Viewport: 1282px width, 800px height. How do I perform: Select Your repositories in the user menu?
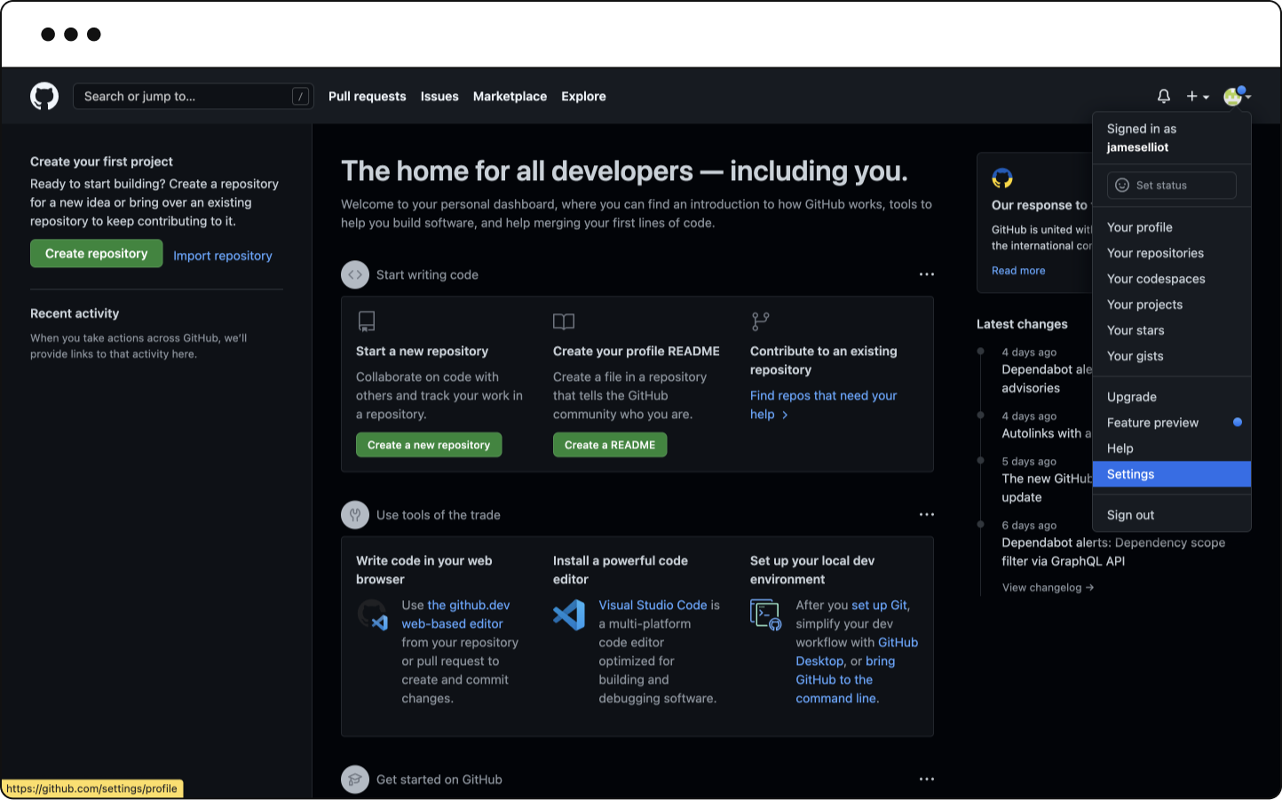coord(1172,253)
